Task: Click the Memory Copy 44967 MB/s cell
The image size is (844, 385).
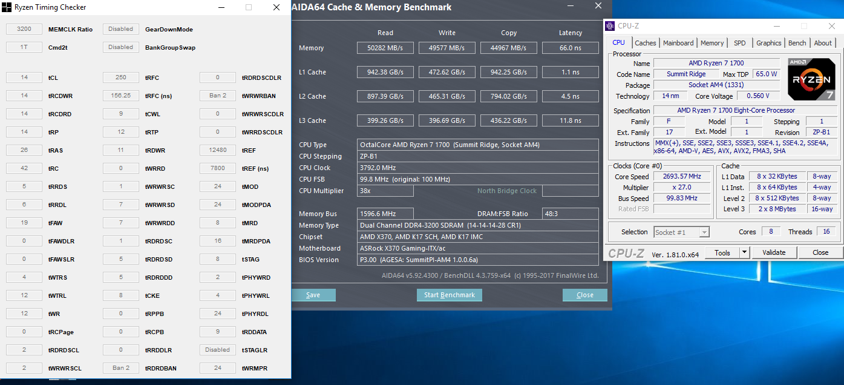Action: click(509, 48)
